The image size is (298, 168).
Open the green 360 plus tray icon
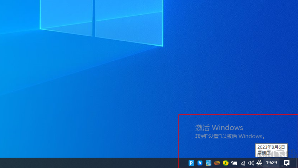(x=225, y=163)
